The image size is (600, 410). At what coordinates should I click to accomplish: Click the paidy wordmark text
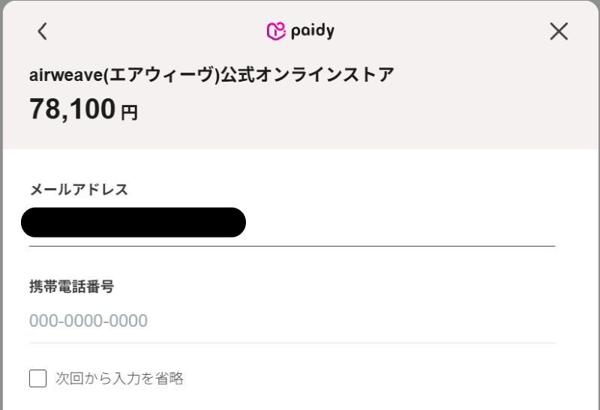click(312, 31)
